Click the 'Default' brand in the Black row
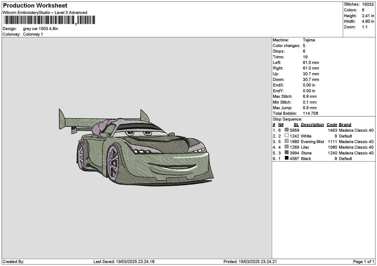 pyautogui.click(x=346, y=159)
